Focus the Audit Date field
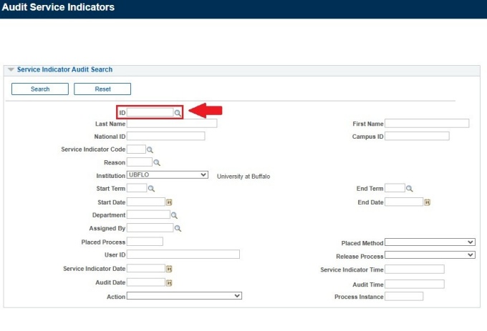This screenshot has height=331, width=487. point(146,282)
